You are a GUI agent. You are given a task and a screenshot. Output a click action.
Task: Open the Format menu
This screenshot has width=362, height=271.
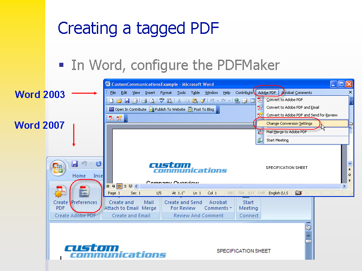point(166,93)
